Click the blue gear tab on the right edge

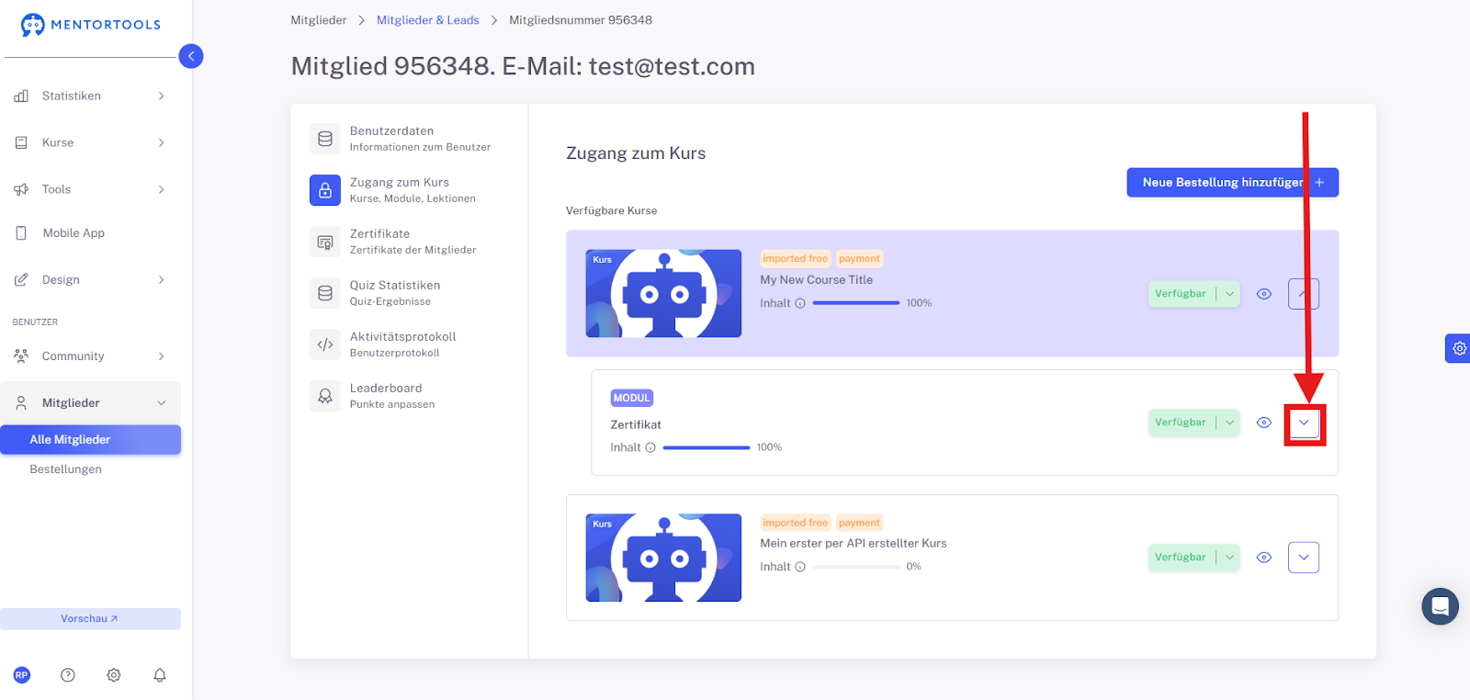[x=1458, y=348]
